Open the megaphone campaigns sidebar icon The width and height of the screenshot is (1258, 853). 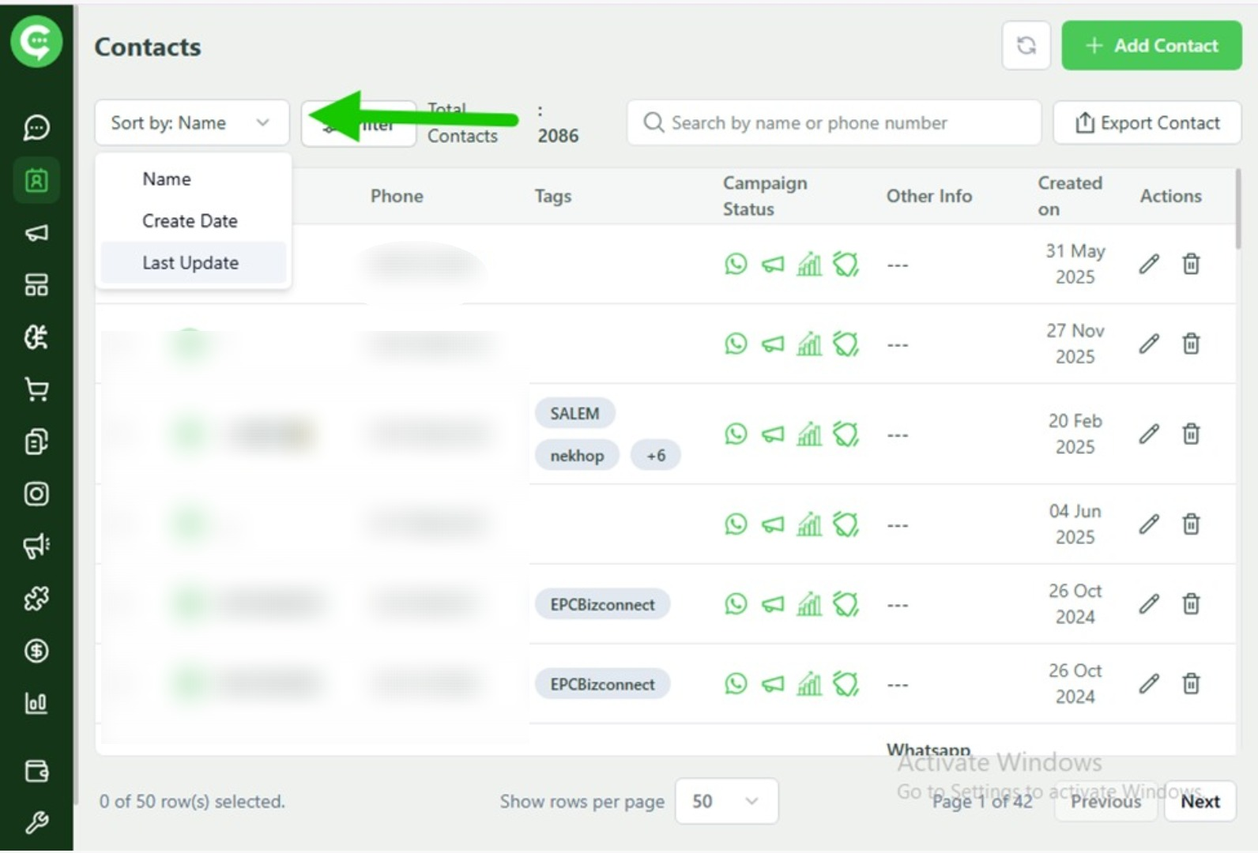coord(36,232)
